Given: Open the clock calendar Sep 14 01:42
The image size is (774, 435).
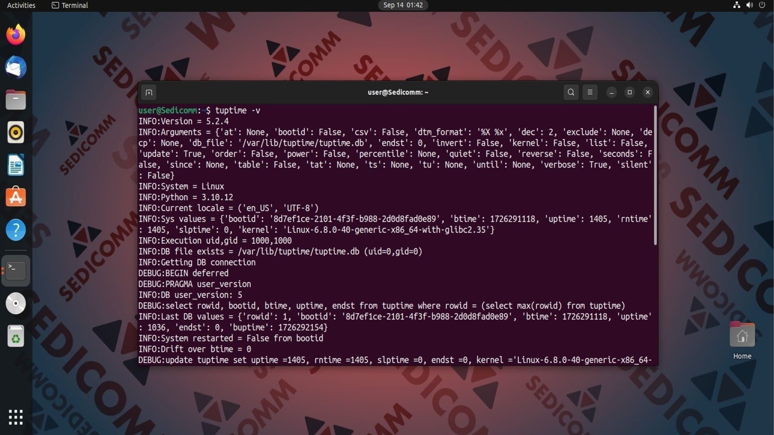Looking at the screenshot, I should 403,5.
